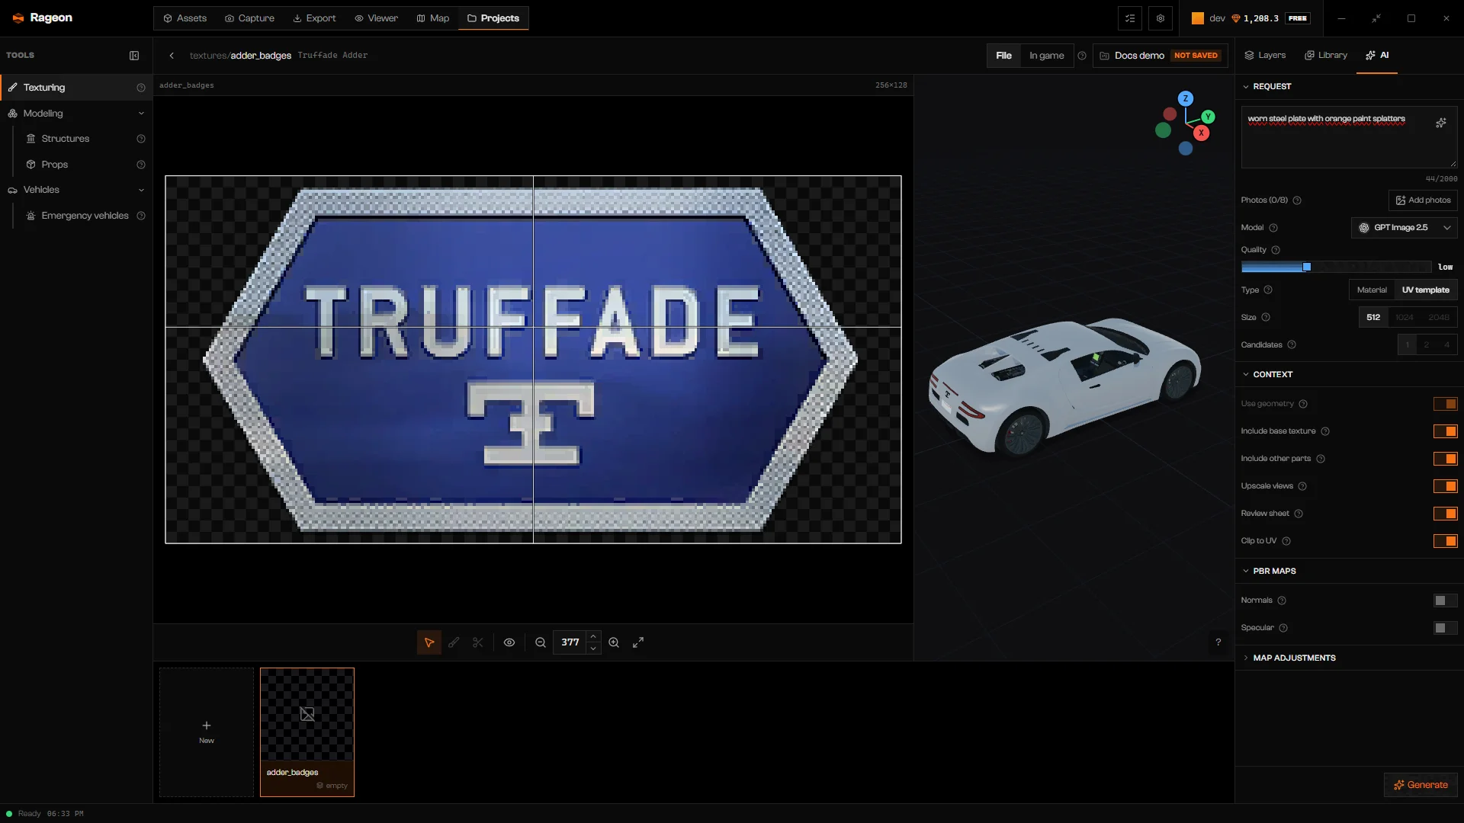Toggle Clip to UV switch
1464x823 pixels.
1445,541
